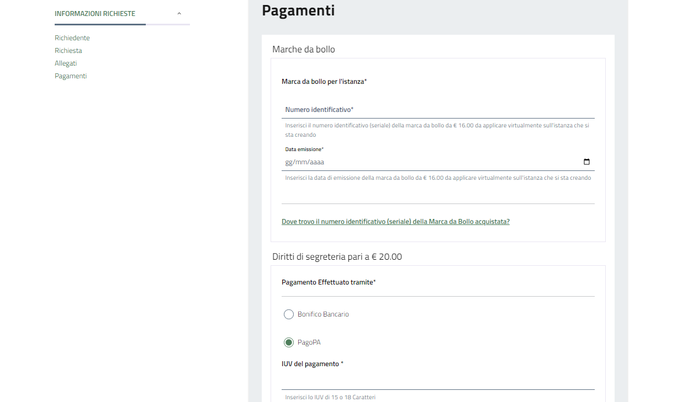The width and height of the screenshot is (698, 402).
Task: Collapse the Informazioni Richieste chevron arrow
Action: (x=179, y=14)
